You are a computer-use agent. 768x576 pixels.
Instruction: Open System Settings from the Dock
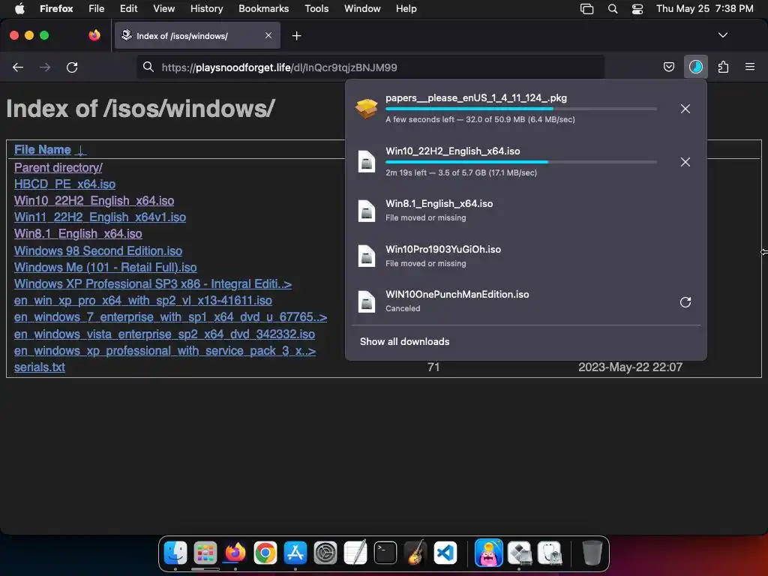pyautogui.click(x=325, y=553)
